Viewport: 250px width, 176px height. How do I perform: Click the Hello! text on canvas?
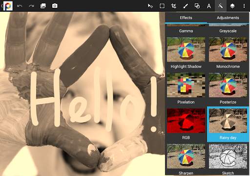(x=94, y=99)
